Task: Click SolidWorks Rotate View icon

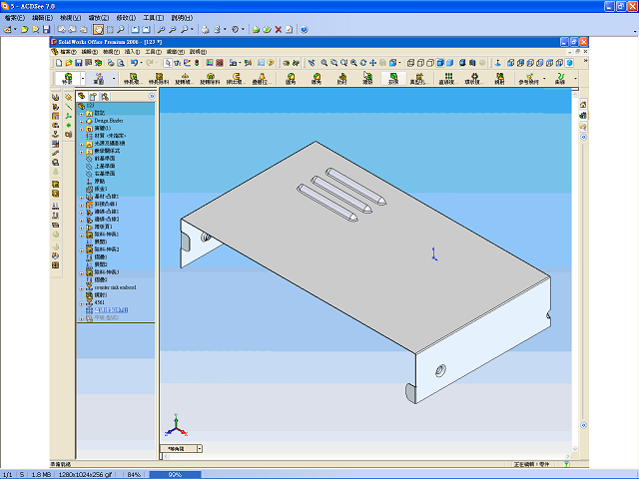Action: tap(363, 63)
